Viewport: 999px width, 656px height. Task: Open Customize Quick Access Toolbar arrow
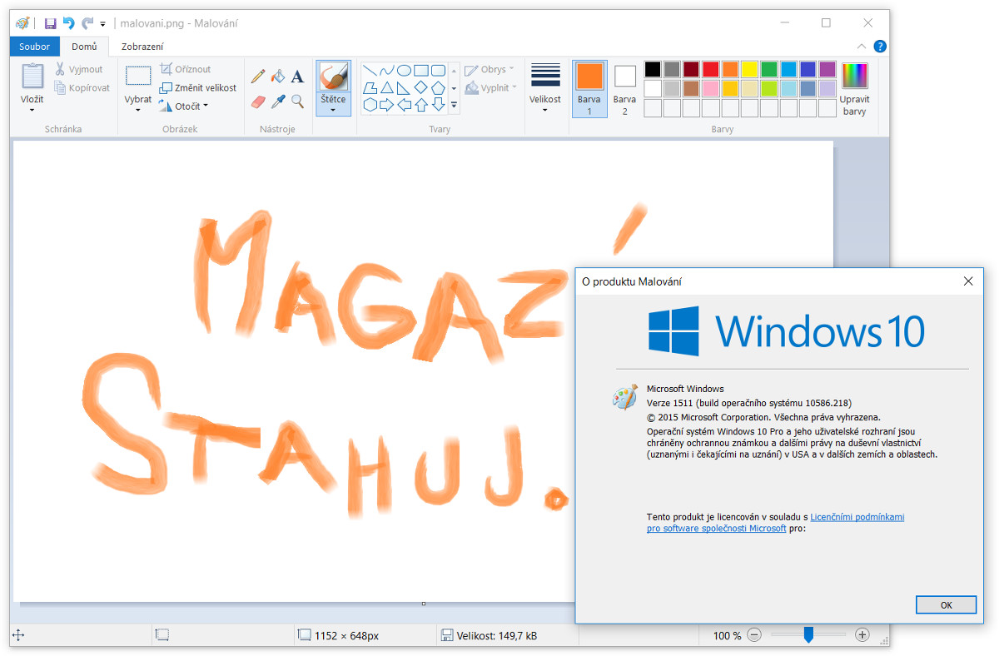pyautogui.click(x=103, y=24)
